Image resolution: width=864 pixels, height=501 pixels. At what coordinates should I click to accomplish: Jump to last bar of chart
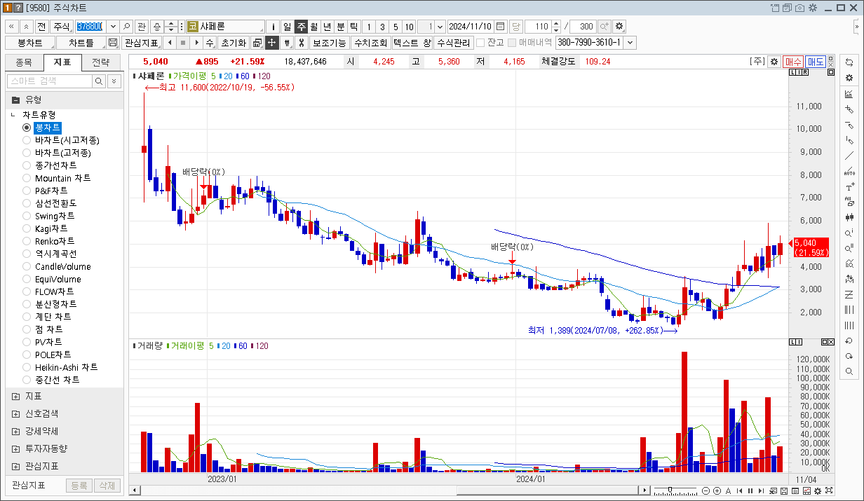point(762,490)
